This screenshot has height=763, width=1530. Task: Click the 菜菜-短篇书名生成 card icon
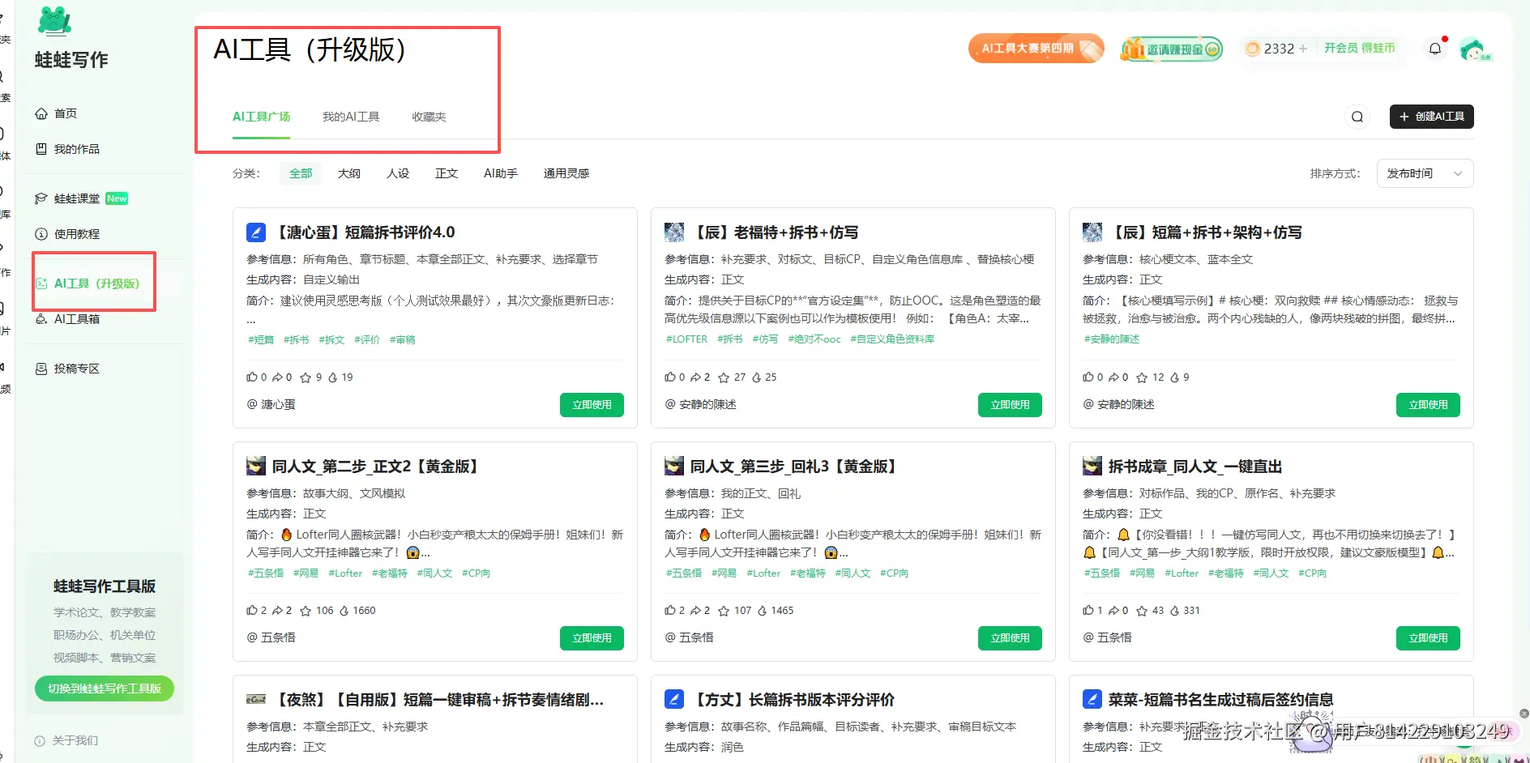[x=1092, y=699]
